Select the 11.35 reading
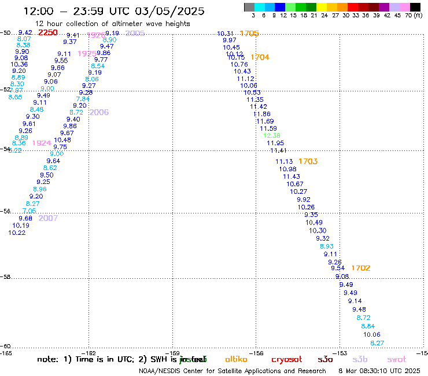428x376 pixels. point(255,99)
